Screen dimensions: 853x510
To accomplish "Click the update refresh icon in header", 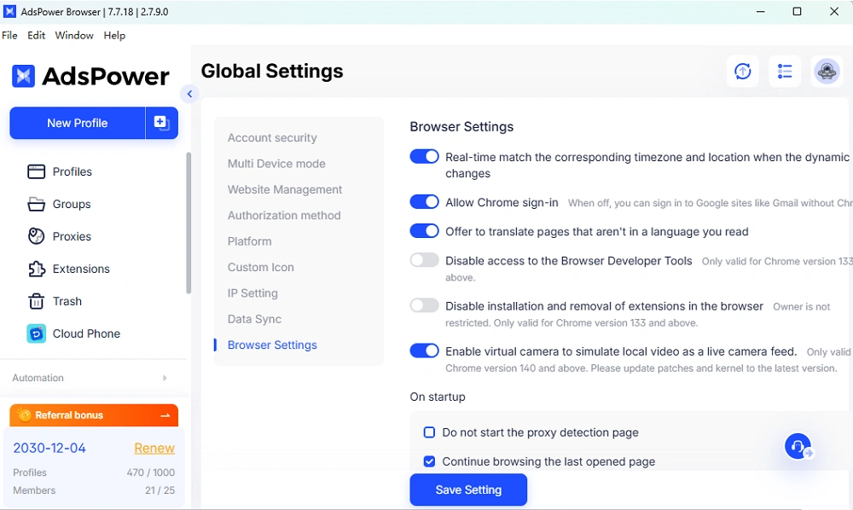I will [743, 72].
